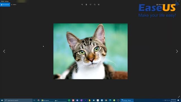The image size is (181, 102).
Task: Mark photo as favorite with heart icon
Action: point(90,5)
